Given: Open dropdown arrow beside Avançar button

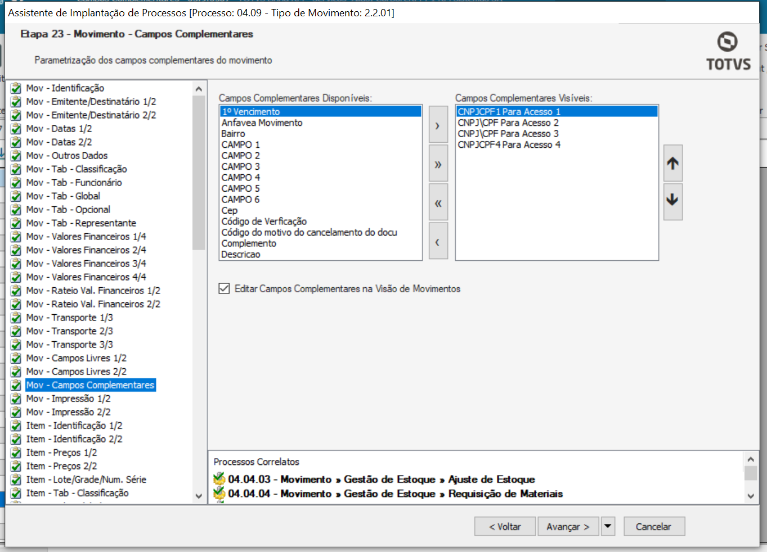Looking at the screenshot, I should (x=607, y=527).
